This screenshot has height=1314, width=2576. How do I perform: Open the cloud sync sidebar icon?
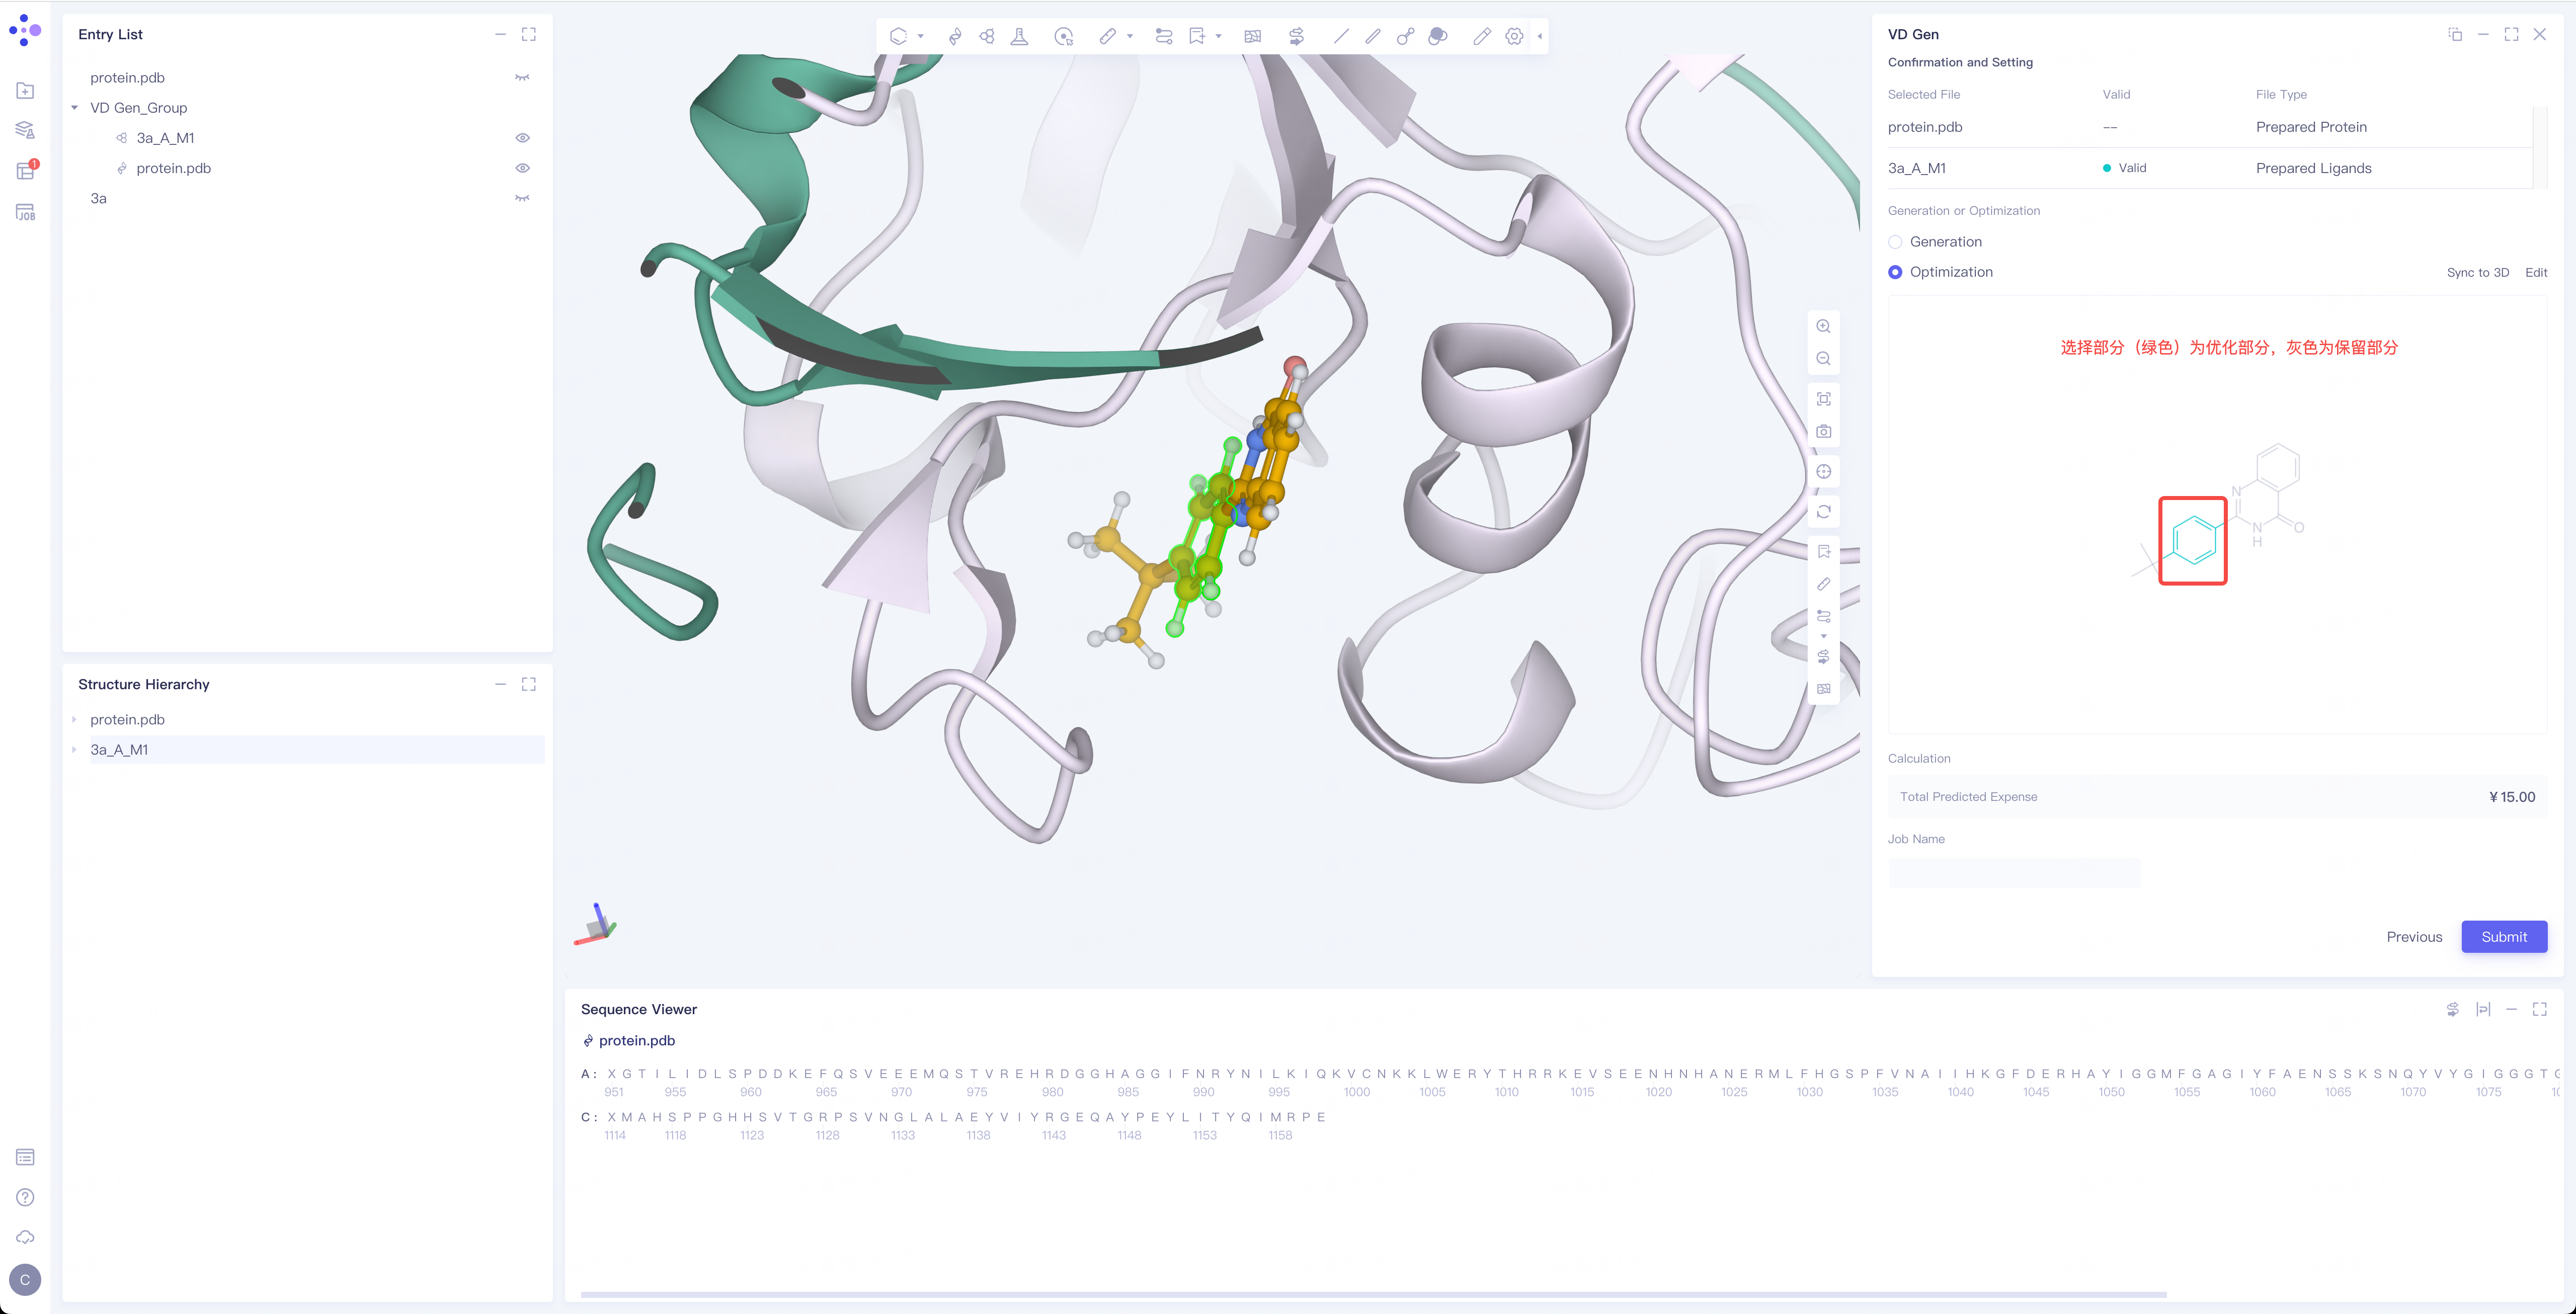pyautogui.click(x=25, y=1237)
